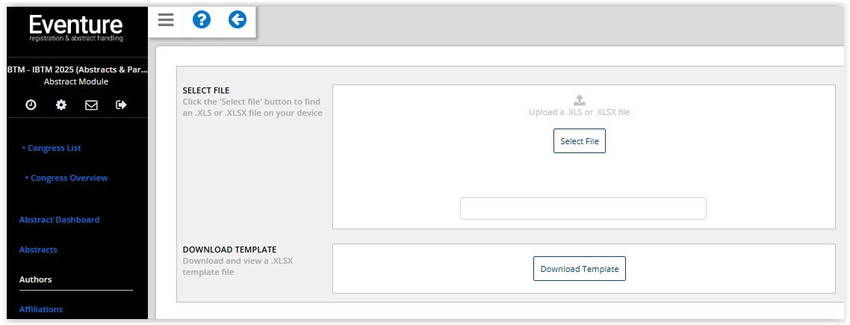
Task: Click the Download Template button
Action: [x=580, y=269]
